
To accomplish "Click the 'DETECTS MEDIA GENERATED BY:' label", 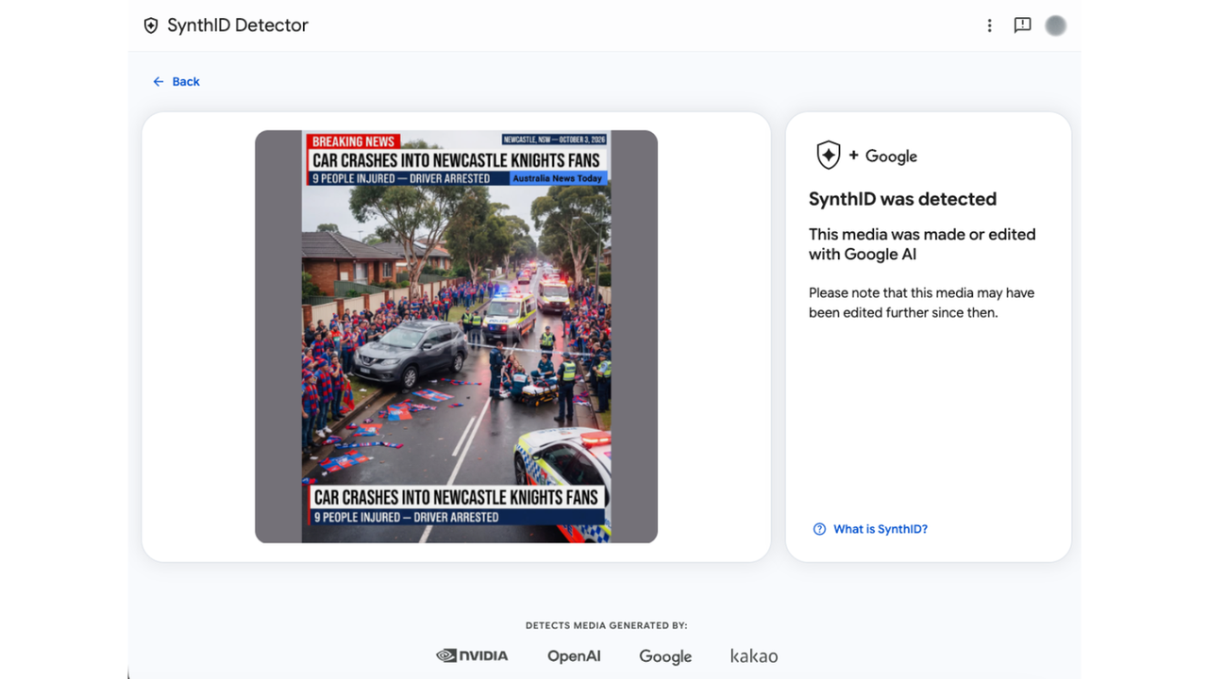I will 607,625.
